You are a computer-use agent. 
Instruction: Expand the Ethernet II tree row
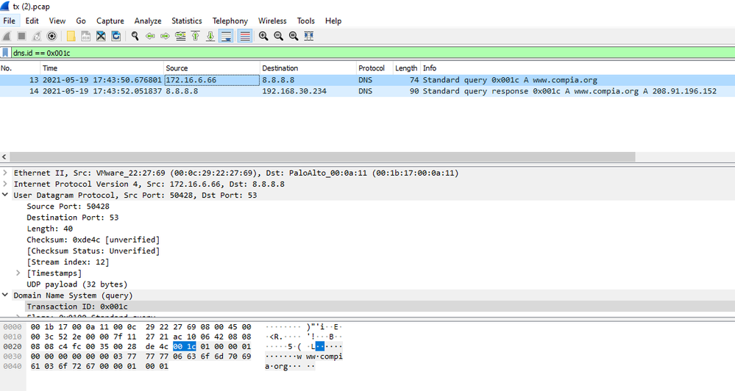5,173
